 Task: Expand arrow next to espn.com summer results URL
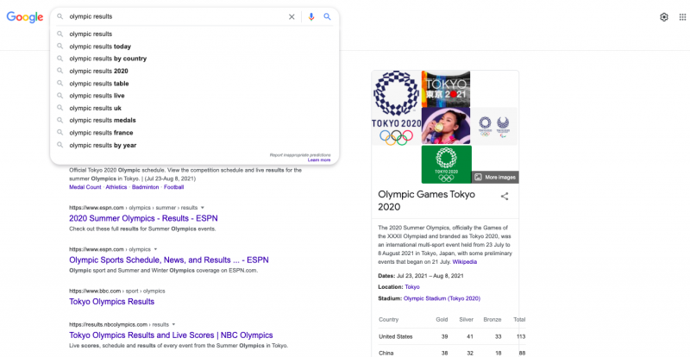tap(203, 207)
